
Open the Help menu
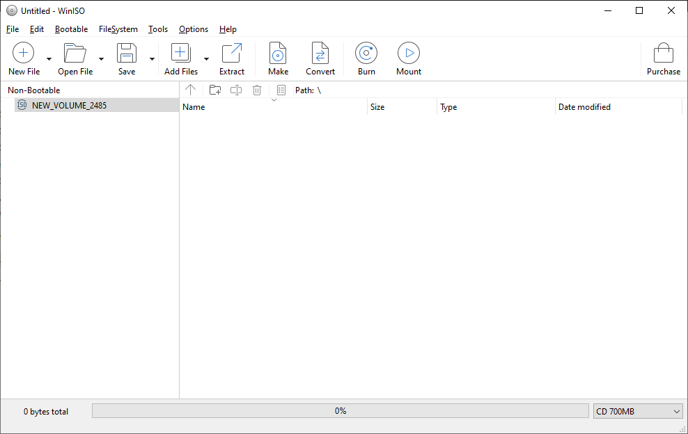tap(228, 29)
